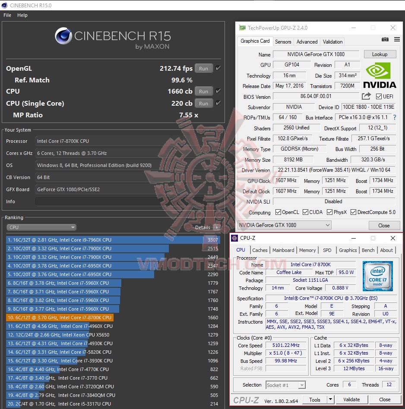Toggle the CUDA checkbox
Viewport: 405px width, 409px height.
click(x=305, y=212)
